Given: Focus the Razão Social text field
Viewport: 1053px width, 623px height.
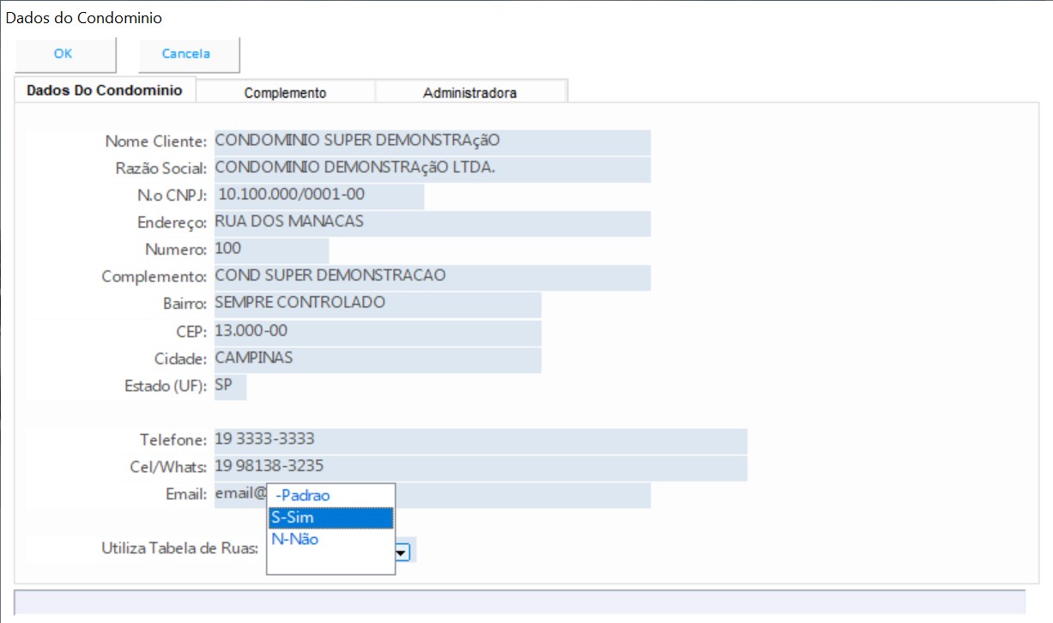Looking at the screenshot, I should click(x=431, y=169).
